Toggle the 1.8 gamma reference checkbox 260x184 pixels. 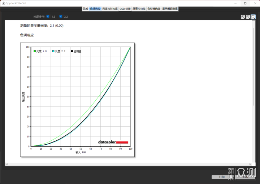(48, 16)
